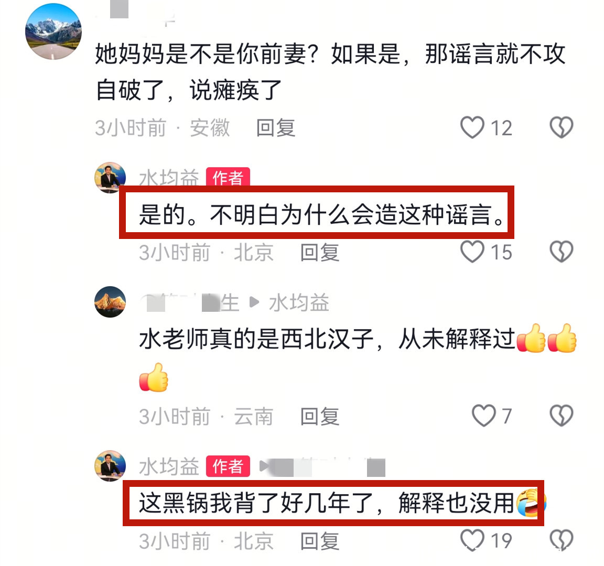Dislike the Anhui comment via broken heart
The height and width of the screenshot is (566, 604).
[561, 127]
